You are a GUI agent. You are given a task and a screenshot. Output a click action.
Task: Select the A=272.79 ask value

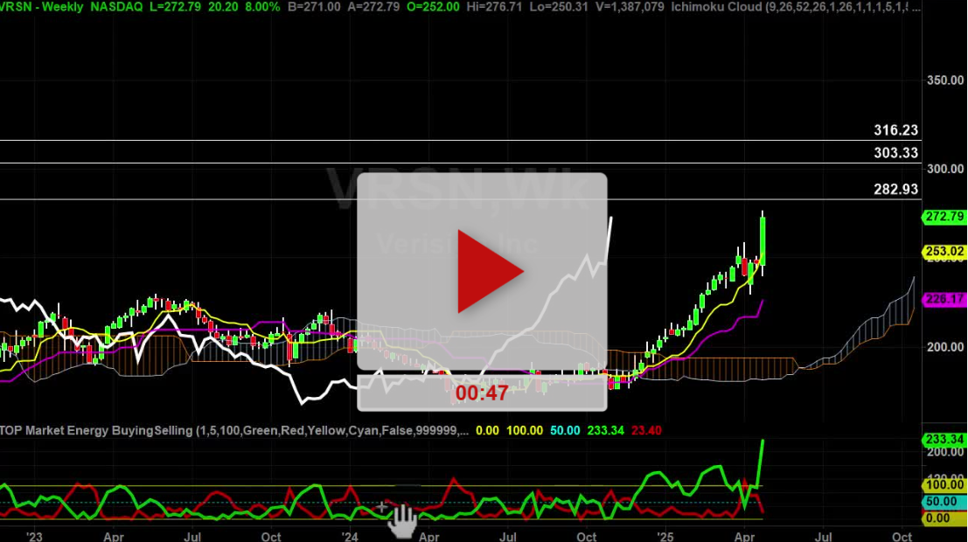pos(374,7)
